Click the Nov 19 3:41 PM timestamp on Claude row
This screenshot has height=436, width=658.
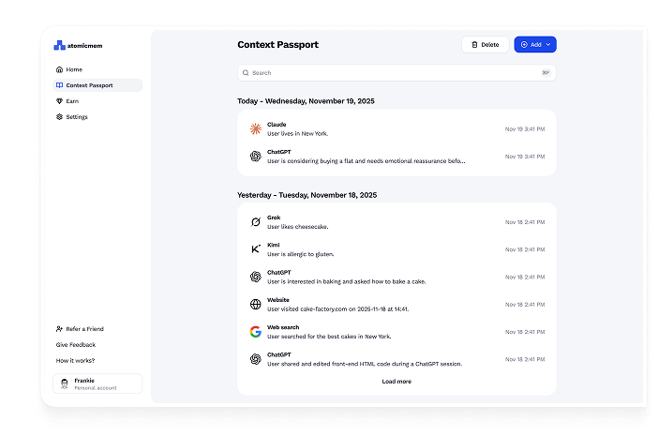coord(525,129)
